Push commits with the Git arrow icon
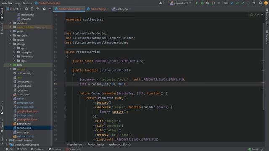Image resolution: width=269 pixels, height=151 pixels. click(x=243, y=3)
